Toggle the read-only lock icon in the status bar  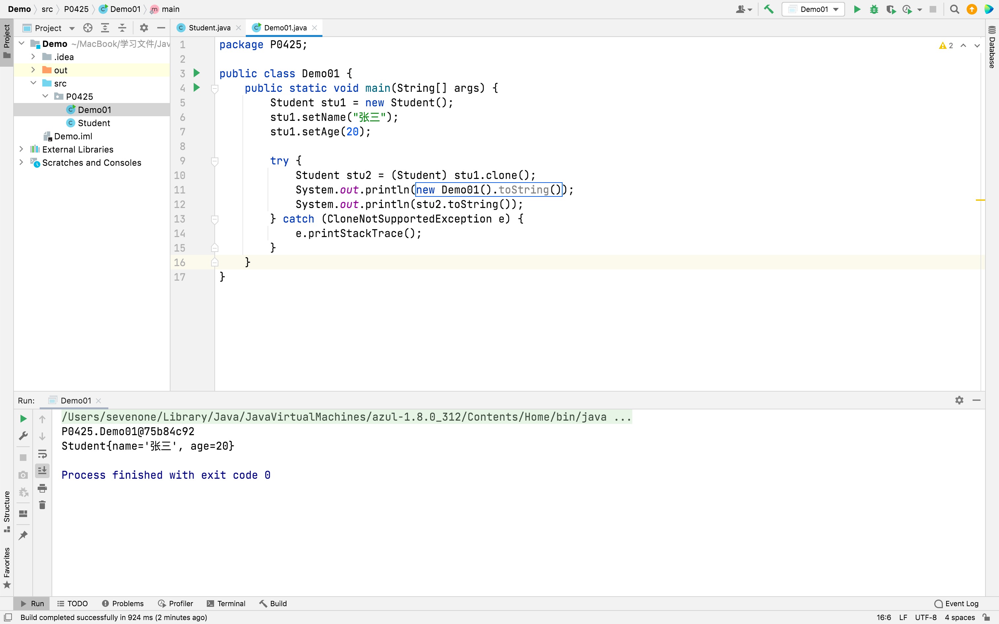click(x=987, y=617)
